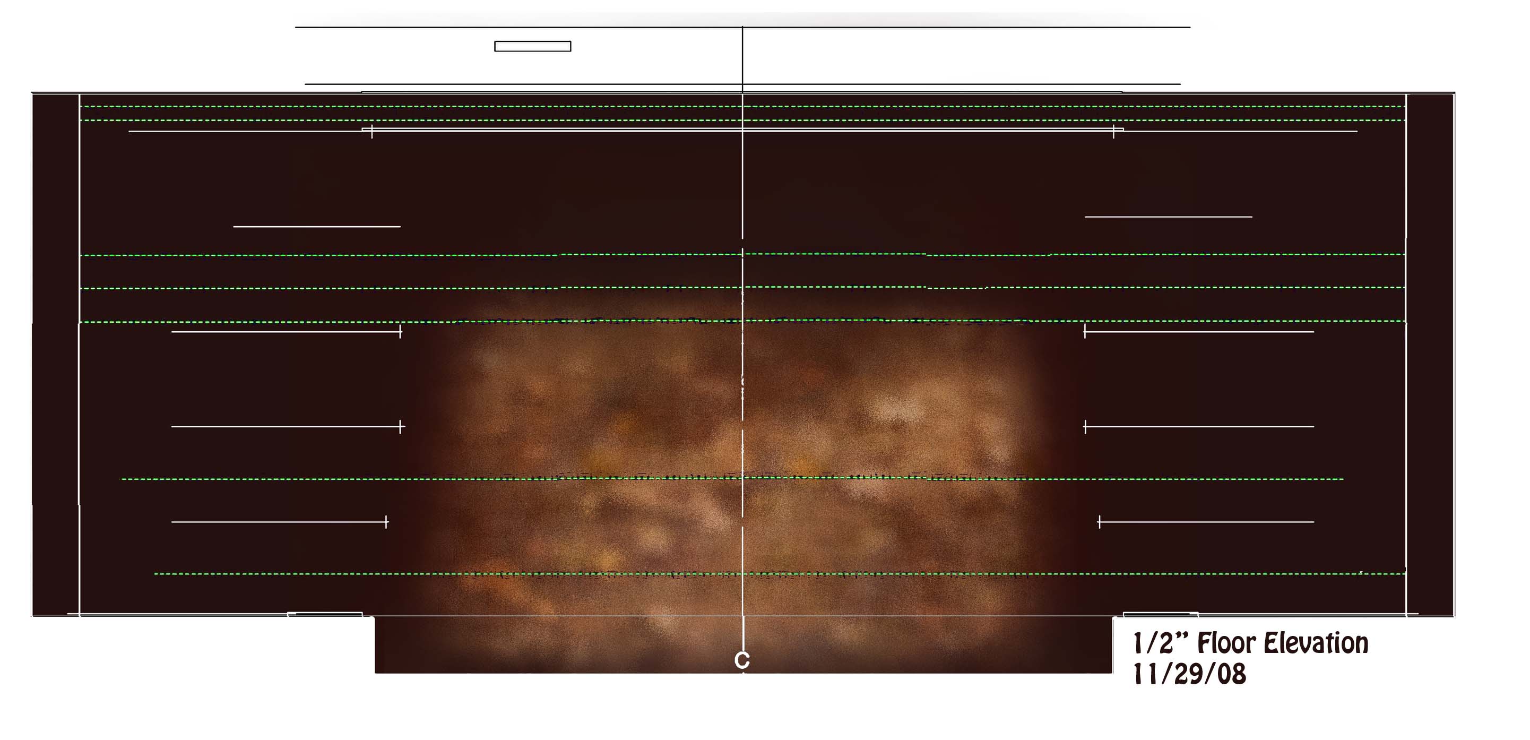Click the small rectangle outline at top
Image resolution: width=1530 pixels, height=740 pixels.
[532, 46]
